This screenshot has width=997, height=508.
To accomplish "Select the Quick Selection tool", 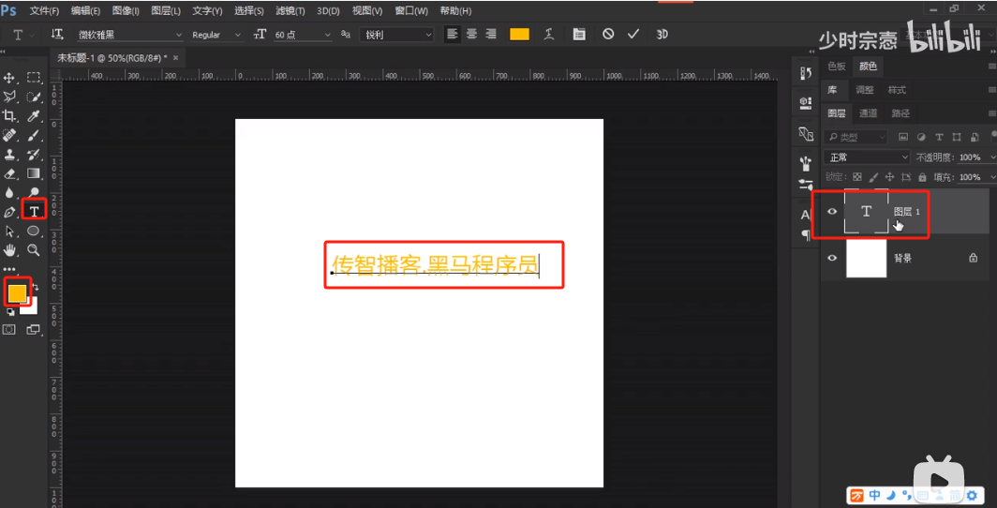I will (x=34, y=97).
